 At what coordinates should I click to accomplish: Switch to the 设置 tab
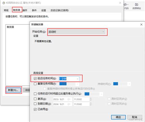43,10
